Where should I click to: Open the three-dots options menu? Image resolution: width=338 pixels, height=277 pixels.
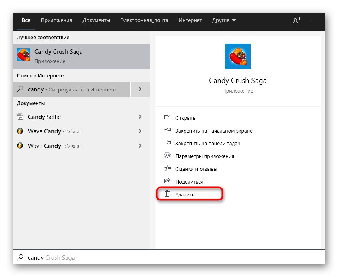(x=313, y=20)
